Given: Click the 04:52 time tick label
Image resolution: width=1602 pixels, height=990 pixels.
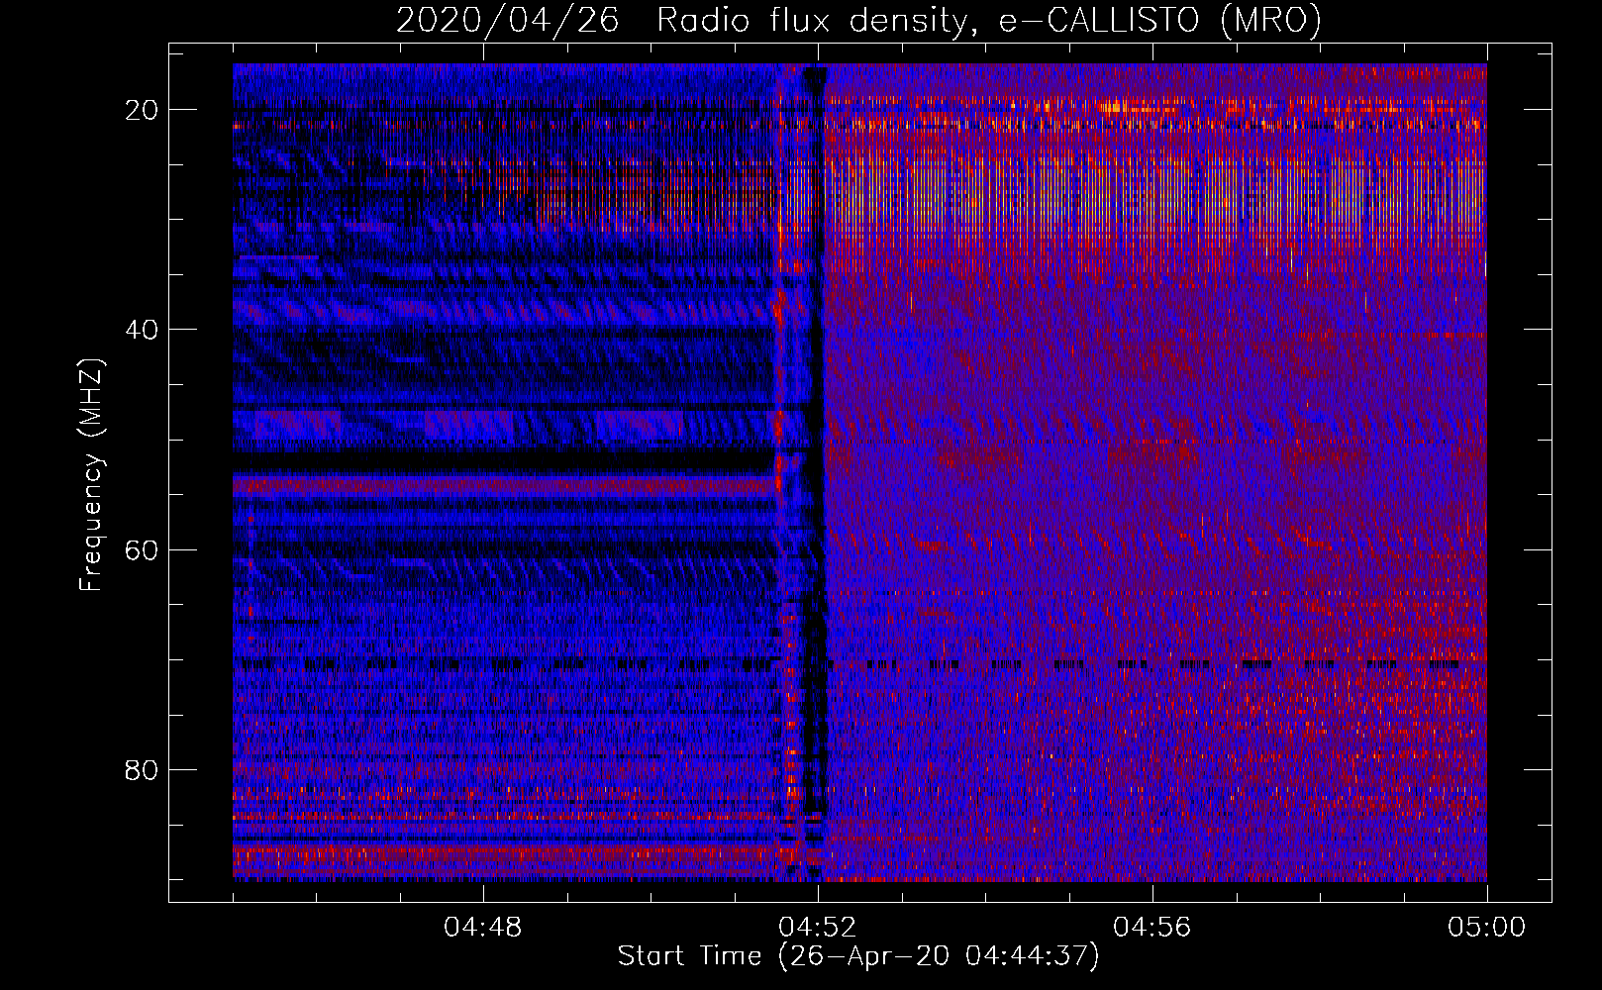Looking at the screenshot, I should (818, 928).
